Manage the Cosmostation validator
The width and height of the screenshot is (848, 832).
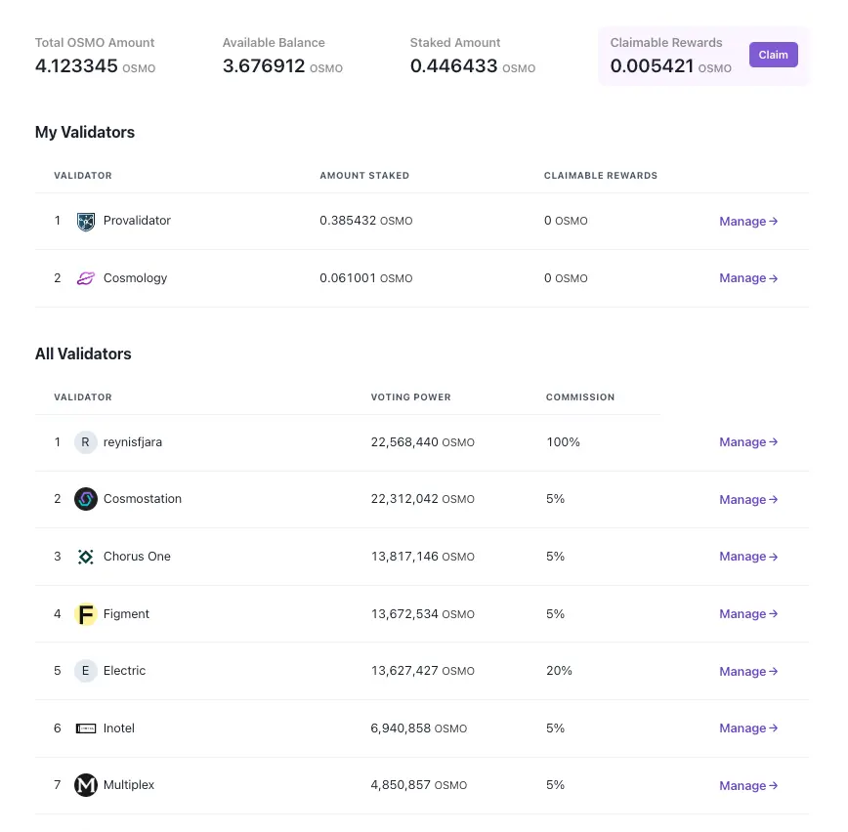(748, 500)
